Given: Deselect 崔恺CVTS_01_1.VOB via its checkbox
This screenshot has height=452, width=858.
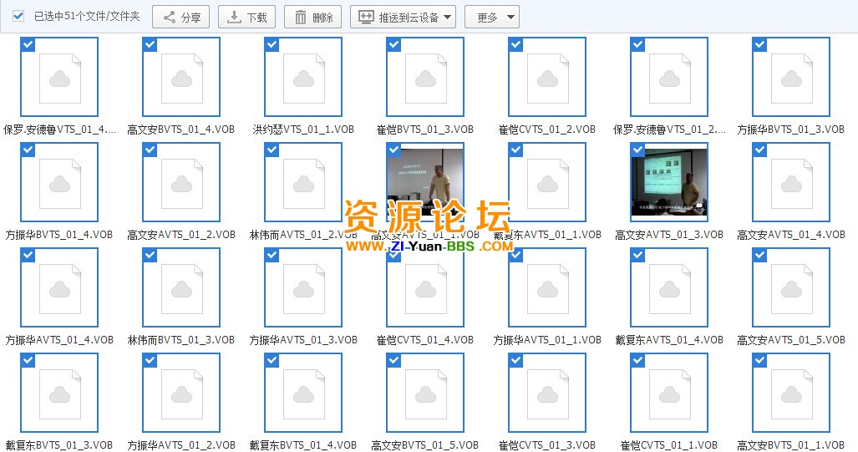Looking at the screenshot, I should 638,360.
